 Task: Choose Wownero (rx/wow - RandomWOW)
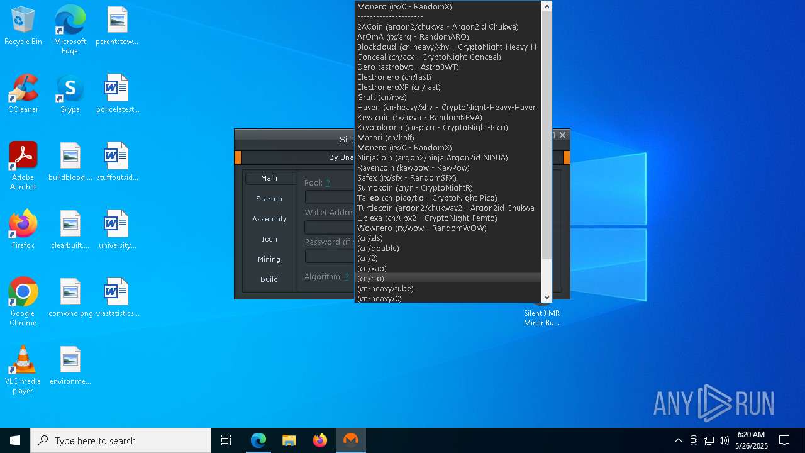[x=448, y=228]
